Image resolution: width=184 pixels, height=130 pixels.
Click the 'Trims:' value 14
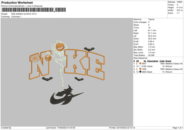[x=149, y=28]
